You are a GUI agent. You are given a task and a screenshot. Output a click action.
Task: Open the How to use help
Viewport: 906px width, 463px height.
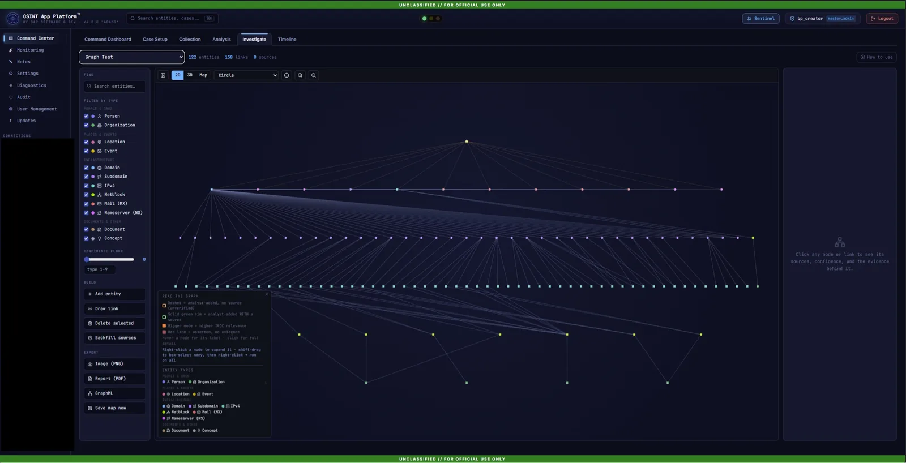click(x=876, y=57)
